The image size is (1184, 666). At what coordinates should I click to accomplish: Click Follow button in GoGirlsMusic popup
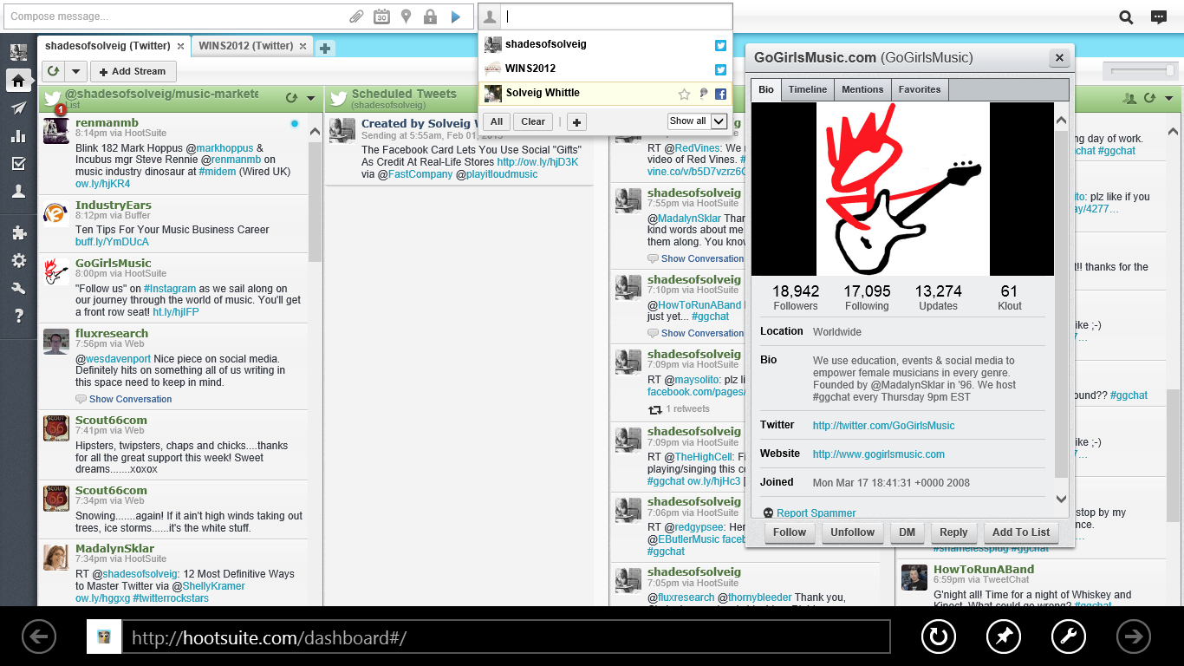[x=790, y=532]
